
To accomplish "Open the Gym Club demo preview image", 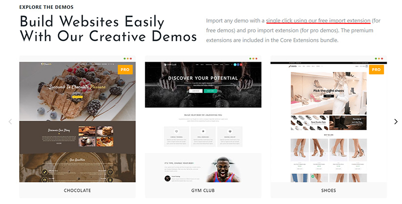I will coord(203,122).
